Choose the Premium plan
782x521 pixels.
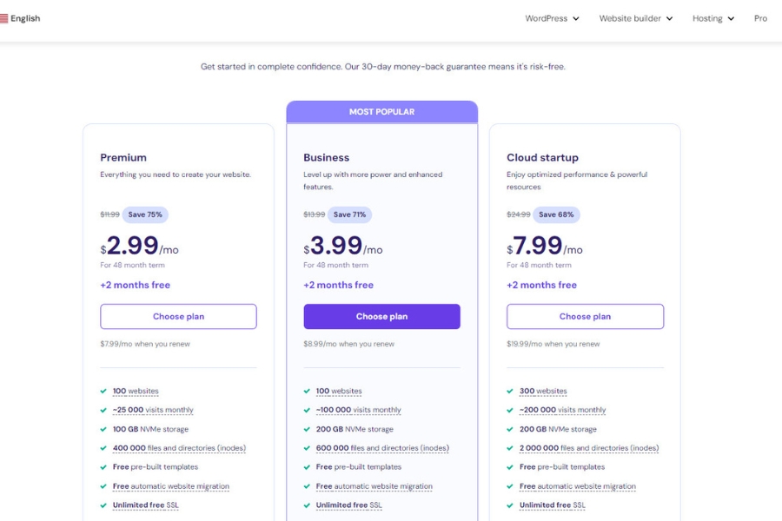(178, 317)
